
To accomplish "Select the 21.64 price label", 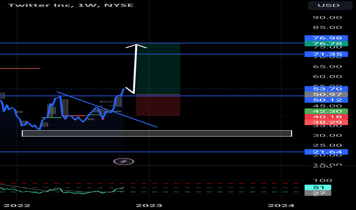I will coord(326,152).
